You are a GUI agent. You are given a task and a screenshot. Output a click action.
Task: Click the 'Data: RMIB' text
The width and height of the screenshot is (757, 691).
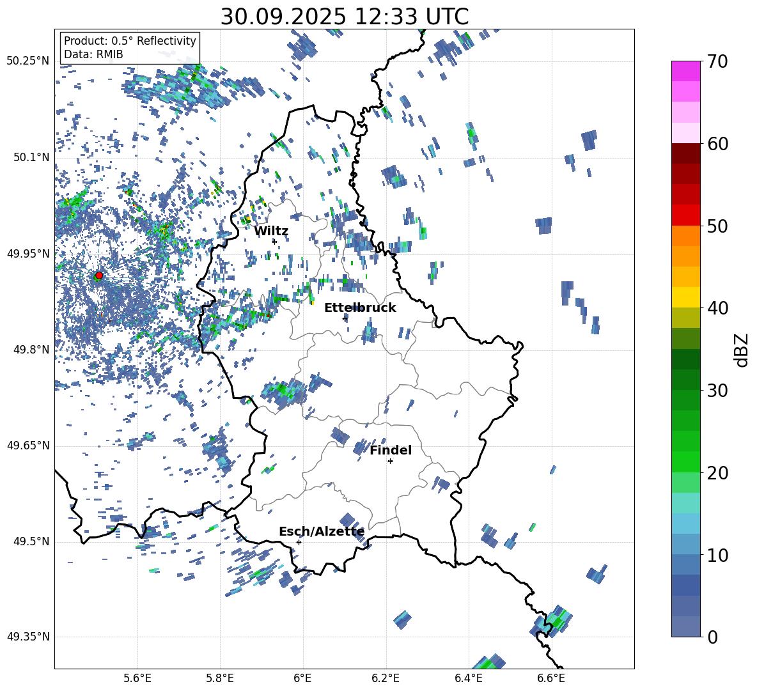[x=93, y=54]
